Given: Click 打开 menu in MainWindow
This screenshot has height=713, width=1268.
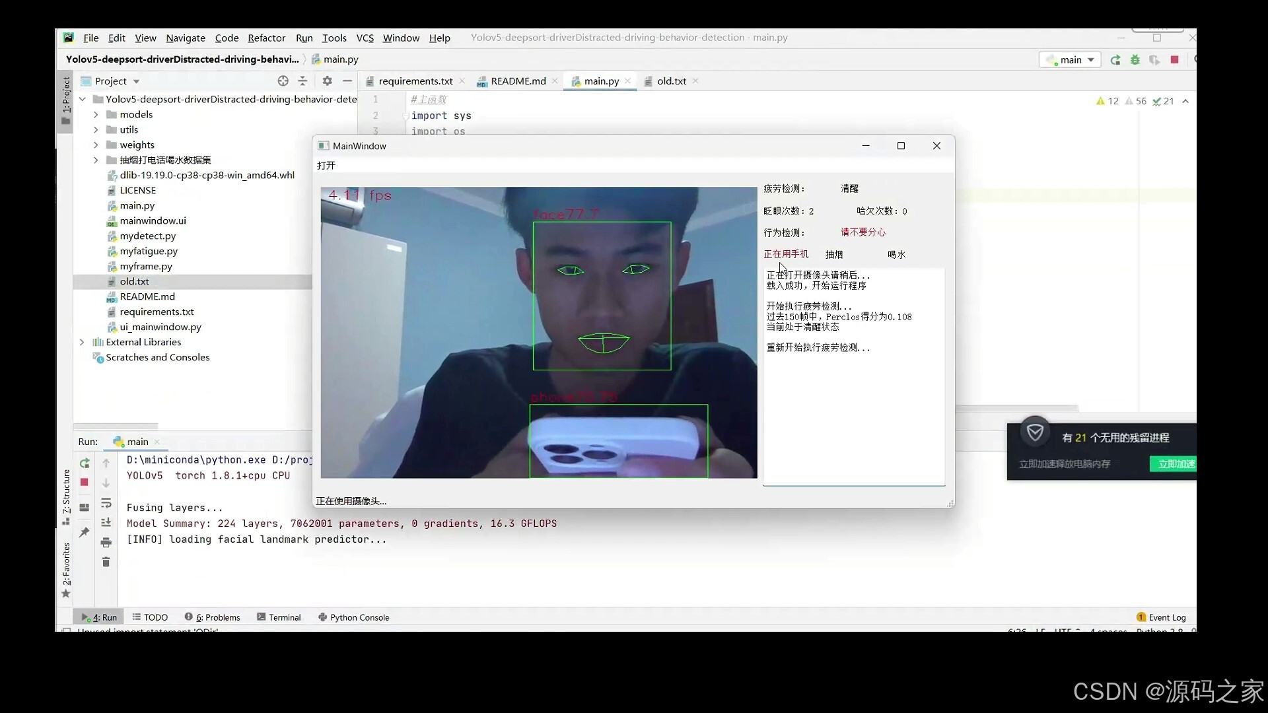Looking at the screenshot, I should [326, 166].
